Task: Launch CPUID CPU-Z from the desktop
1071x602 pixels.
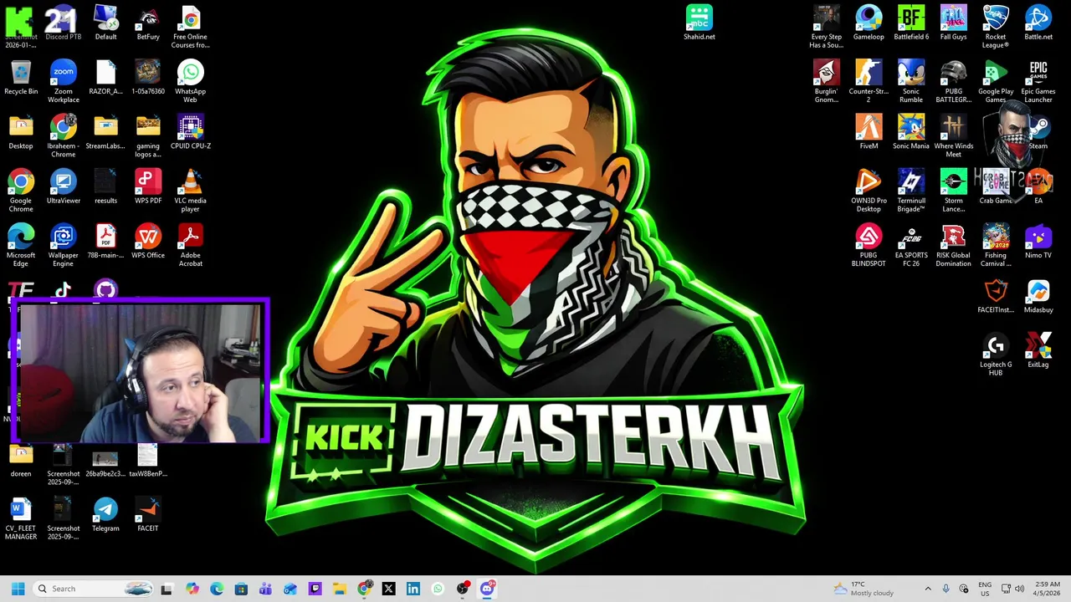Action: [x=191, y=132]
